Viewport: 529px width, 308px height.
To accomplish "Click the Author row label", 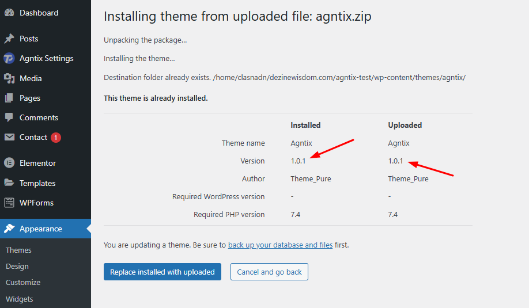I will [x=254, y=179].
